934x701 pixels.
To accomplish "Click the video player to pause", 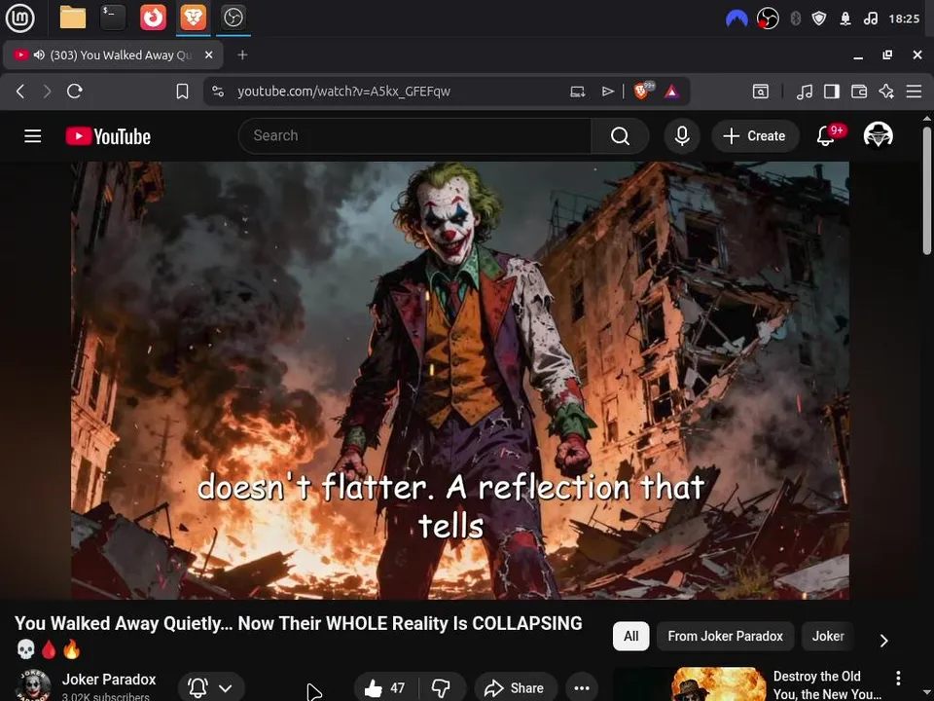I will (460, 380).
